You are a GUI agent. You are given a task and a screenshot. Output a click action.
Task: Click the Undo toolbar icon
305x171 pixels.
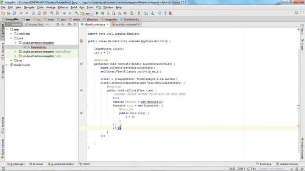[21, 13]
